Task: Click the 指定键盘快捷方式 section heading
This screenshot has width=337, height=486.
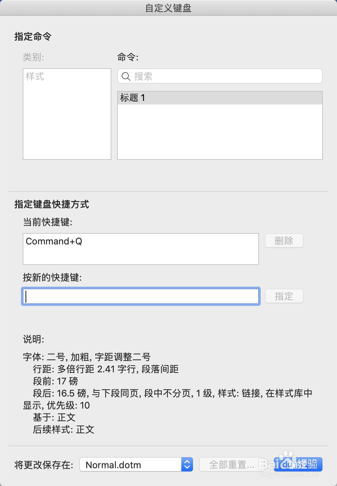Action: [x=52, y=204]
